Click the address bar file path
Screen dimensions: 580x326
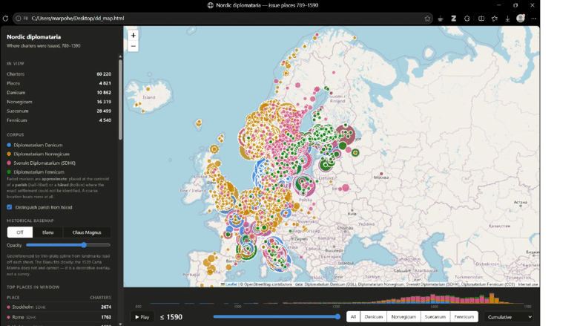click(x=78, y=18)
